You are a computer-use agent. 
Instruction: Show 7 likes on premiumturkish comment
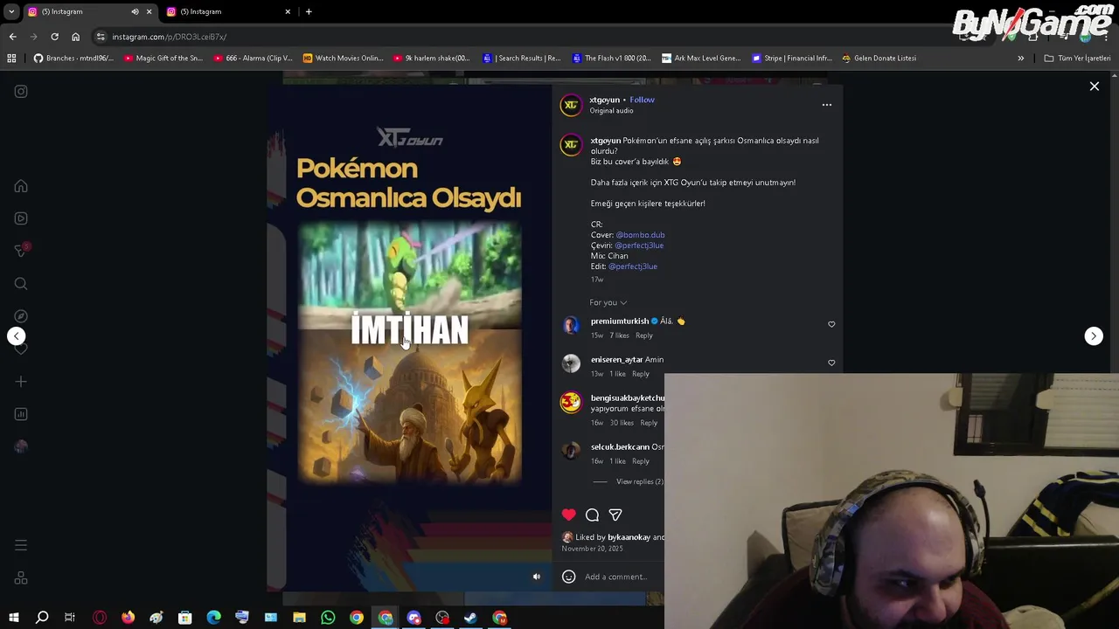tap(620, 335)
